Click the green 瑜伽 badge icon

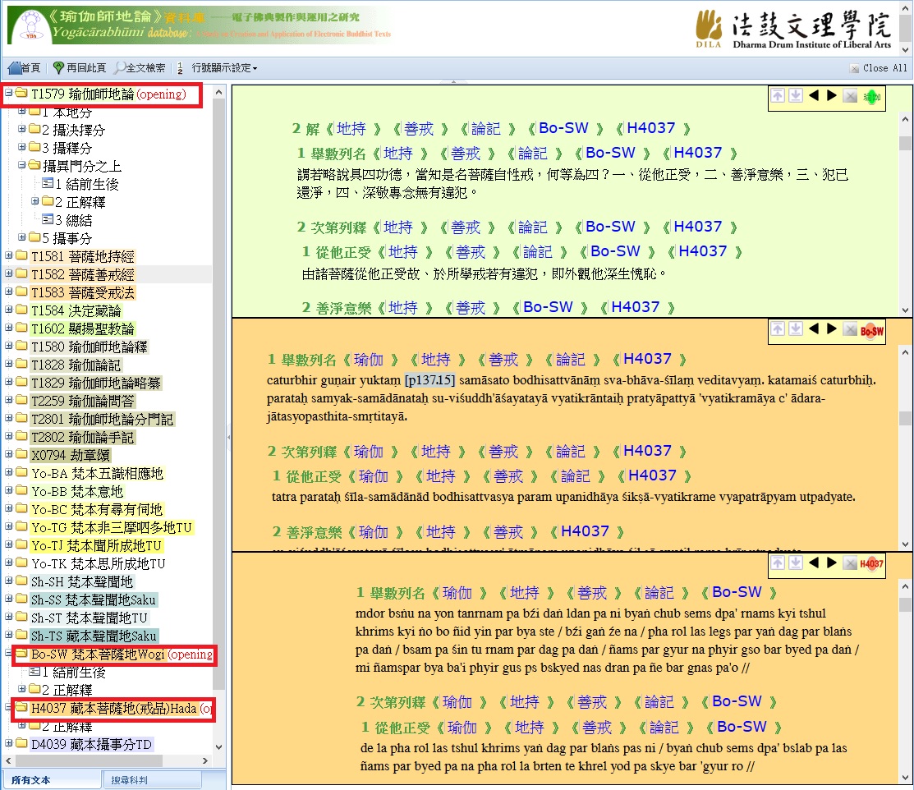872,97
